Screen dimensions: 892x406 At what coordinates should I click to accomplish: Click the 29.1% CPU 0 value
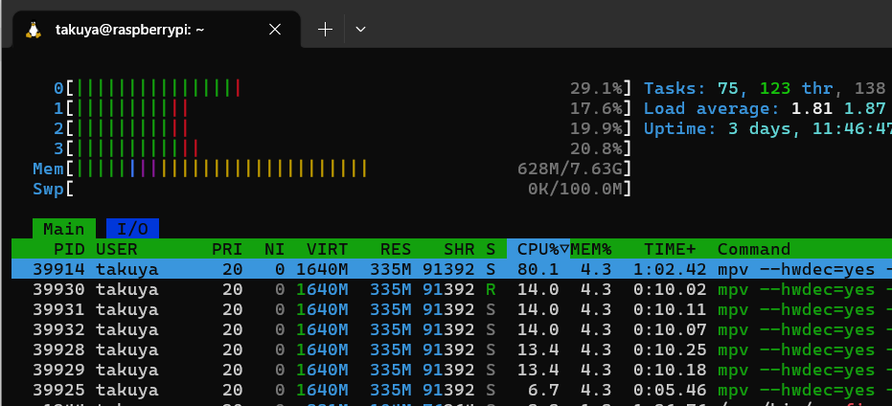click(x=596, y=88)
